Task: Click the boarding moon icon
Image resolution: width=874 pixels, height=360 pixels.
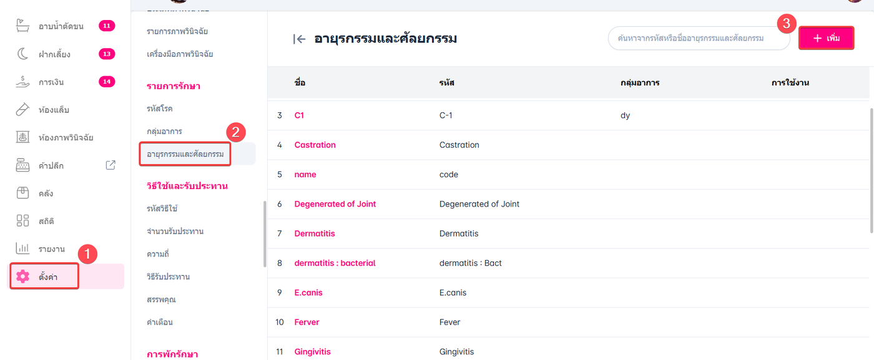Action: pyautogui.click(x=22, y=54)
